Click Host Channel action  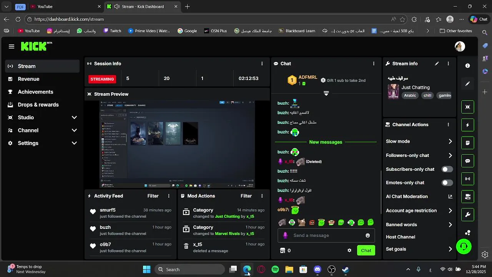[401, 237]
